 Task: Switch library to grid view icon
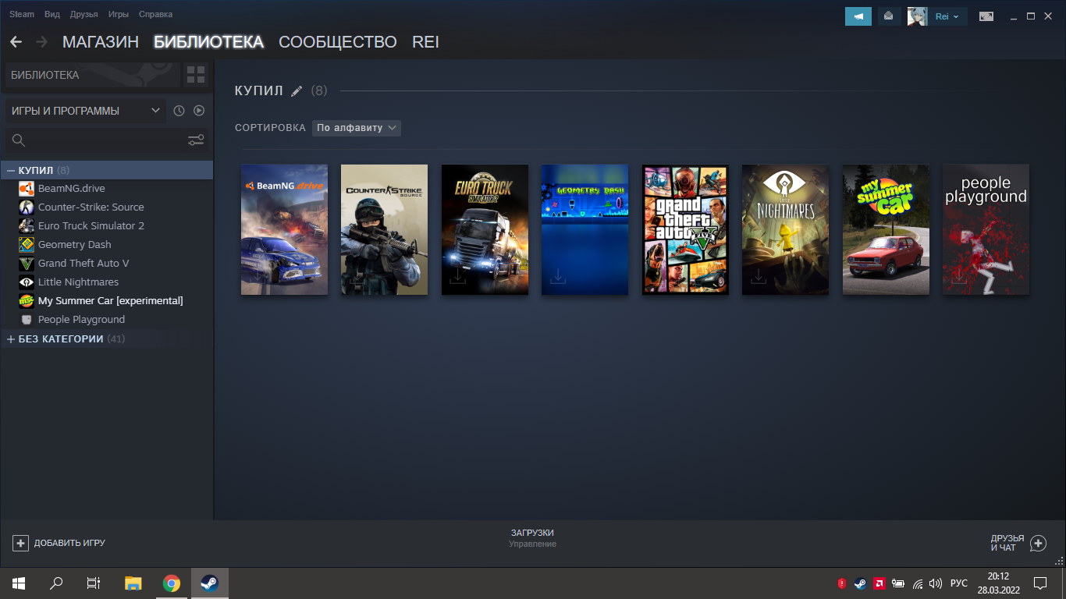(196, 75)
